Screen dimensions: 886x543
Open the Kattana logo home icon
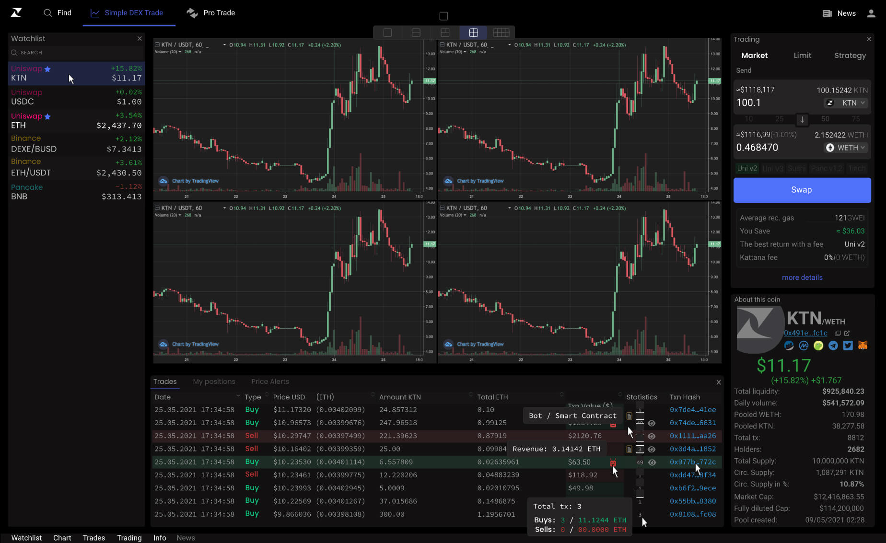tap(16, 13)
